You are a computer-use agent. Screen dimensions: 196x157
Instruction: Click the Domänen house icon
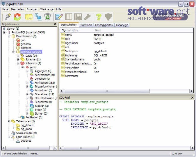coord(32,79)
